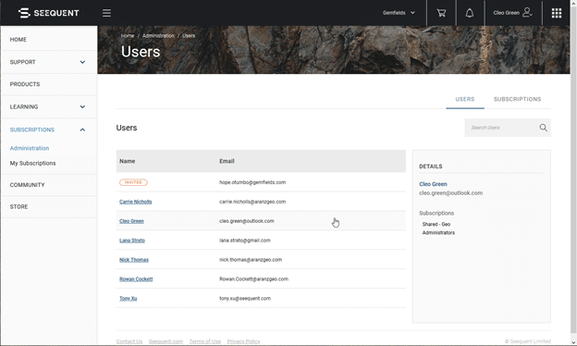Open Carrie Nicholls user link
Image resolution: width=577 pixels, height=346 pixels.
(135, 202)
